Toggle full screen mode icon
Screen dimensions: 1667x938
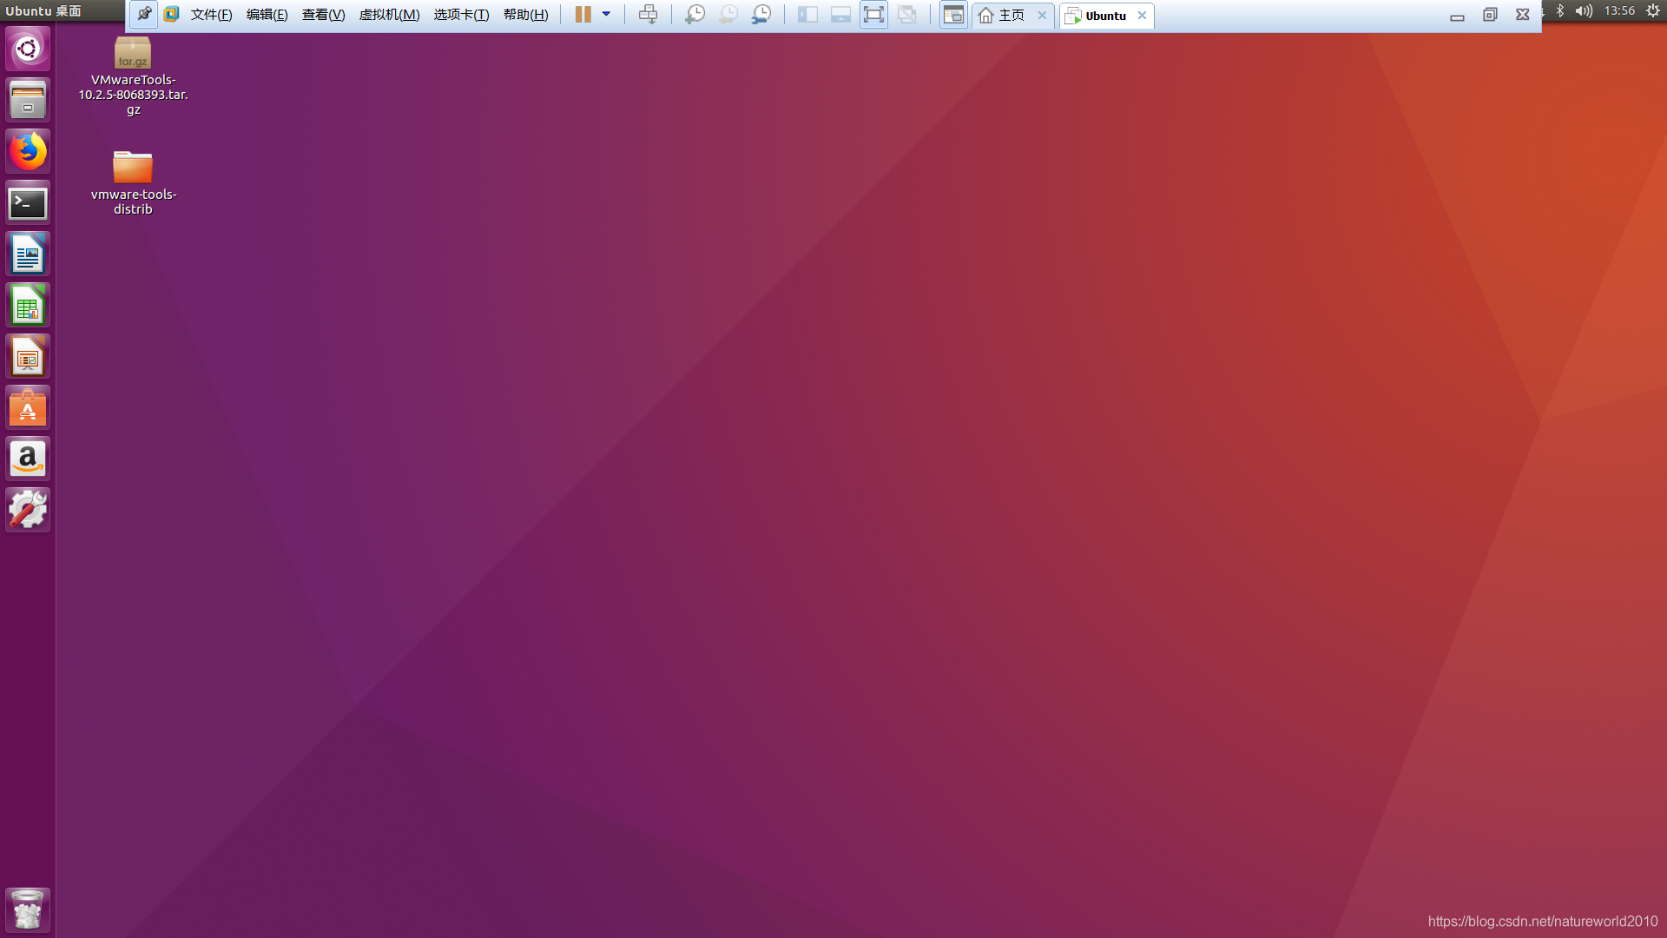873,15
